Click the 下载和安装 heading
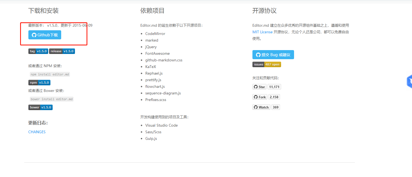This screenshot has height=177, width=412. pyautogui.click(x=43, y=11)
